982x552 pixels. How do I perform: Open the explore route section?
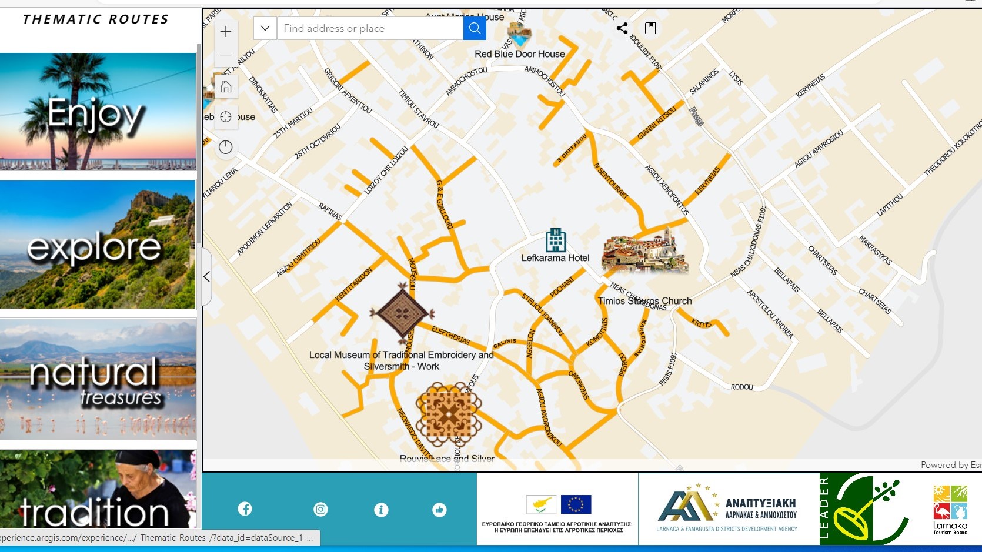pyautogui.click(x=98, y=245)
